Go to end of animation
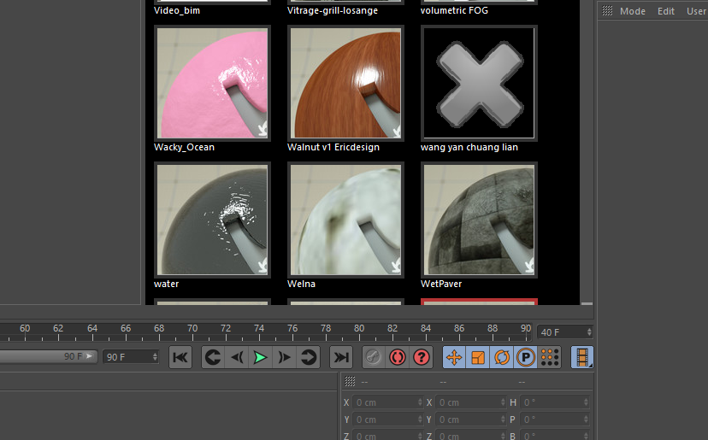708x440 pixels. (341, 357)
